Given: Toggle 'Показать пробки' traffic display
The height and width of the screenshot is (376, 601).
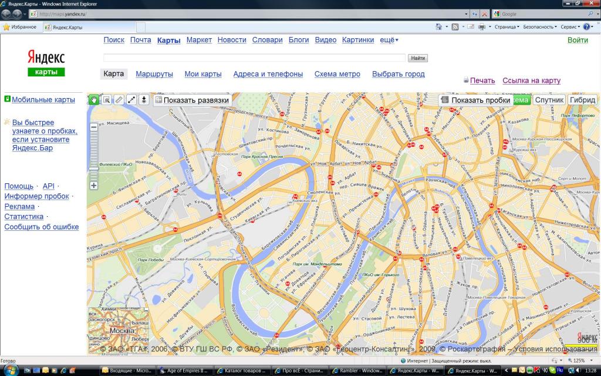Looking at the screenshot, I should pyautogui.click(x=475, y=100).
